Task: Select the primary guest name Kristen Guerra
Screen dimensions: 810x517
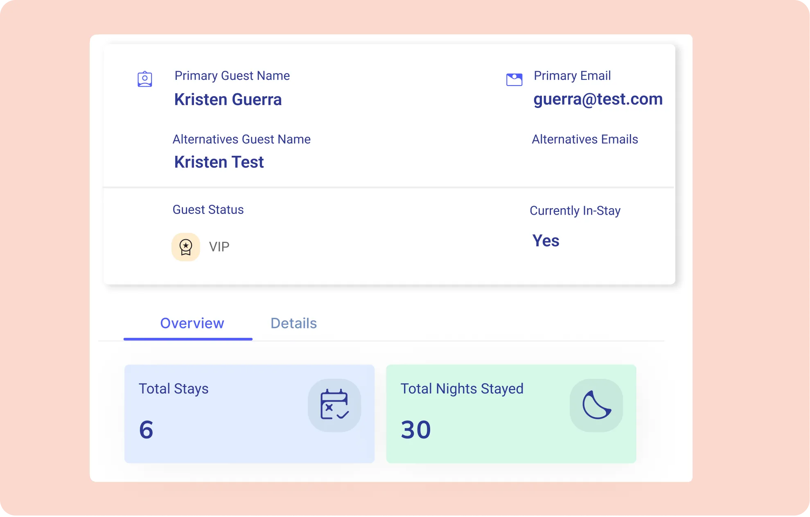Action: [x=228, y=99]
